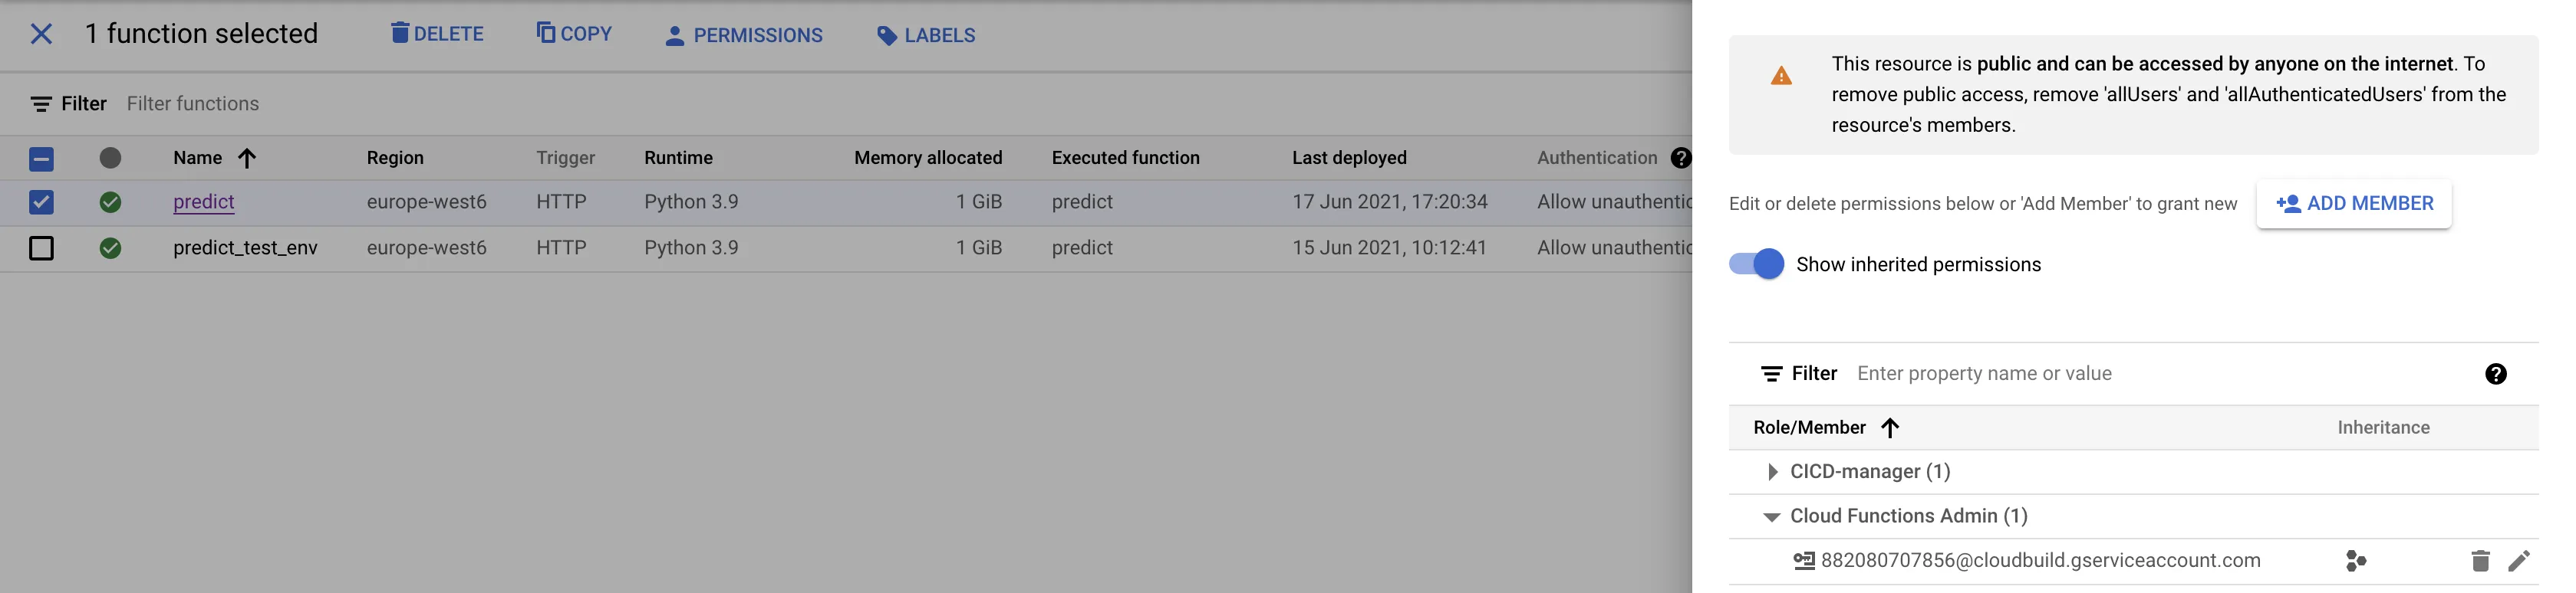
Task: Collapse the Cloud Functions Admin group
Action: [1772, 517]
